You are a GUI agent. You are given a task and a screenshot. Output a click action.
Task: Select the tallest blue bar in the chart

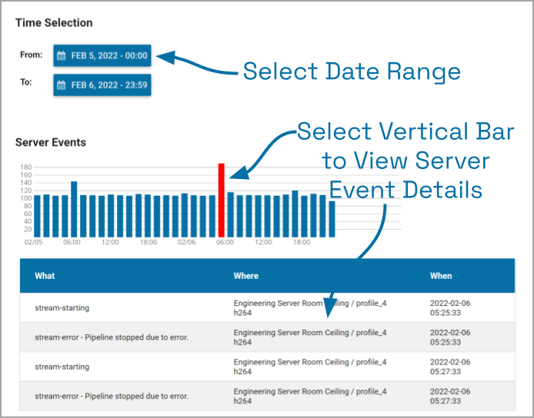click(x=74, y=209)
